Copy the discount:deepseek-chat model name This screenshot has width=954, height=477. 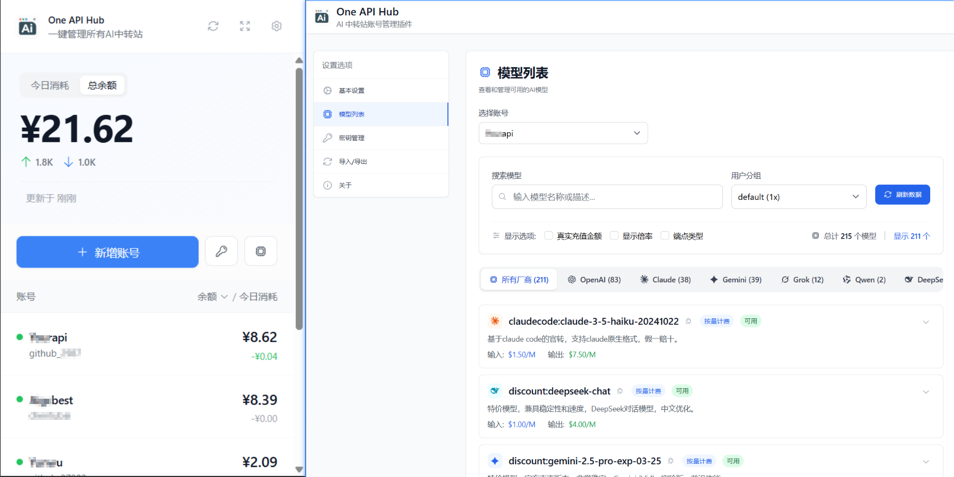point(620,391)
